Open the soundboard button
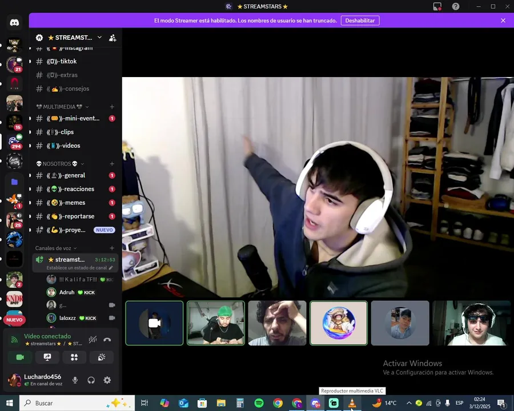Screen dimensions: 514x411 [x=102, y=357]
